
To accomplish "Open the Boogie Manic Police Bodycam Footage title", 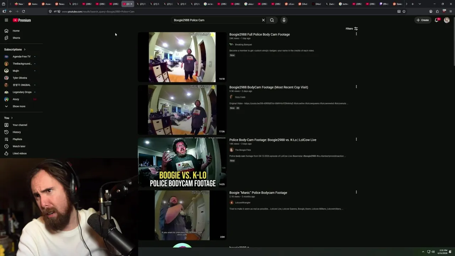I will [258, 193].
